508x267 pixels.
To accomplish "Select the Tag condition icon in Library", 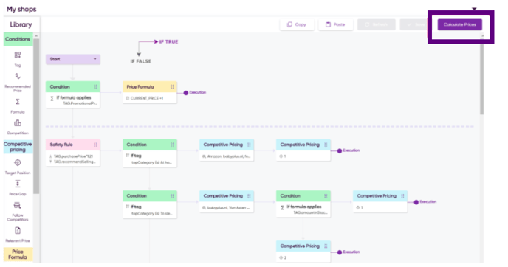I will (18, 55).
